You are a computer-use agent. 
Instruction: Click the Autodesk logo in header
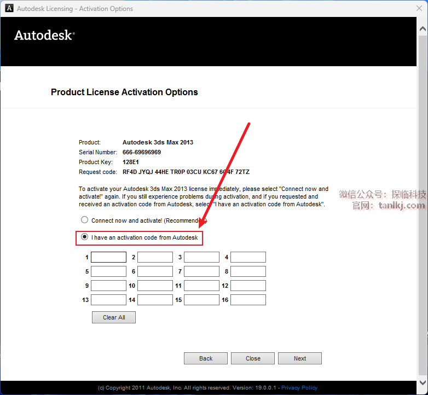tap(44, 35)
